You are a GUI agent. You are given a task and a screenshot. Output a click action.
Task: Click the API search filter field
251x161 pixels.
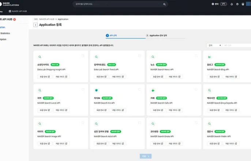pos(237,45)
